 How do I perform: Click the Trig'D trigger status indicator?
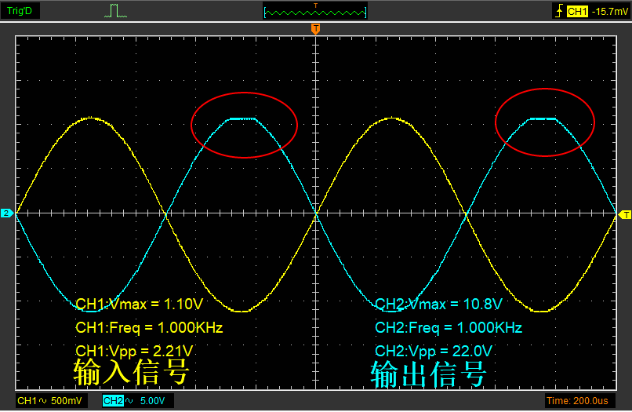[x=19, y=11]
